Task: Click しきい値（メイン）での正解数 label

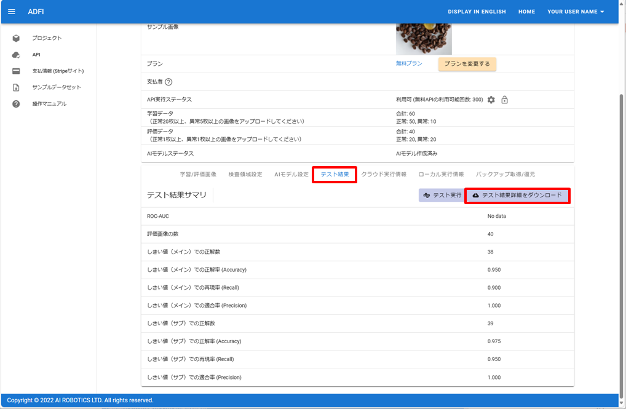Action: pos(184,252)
